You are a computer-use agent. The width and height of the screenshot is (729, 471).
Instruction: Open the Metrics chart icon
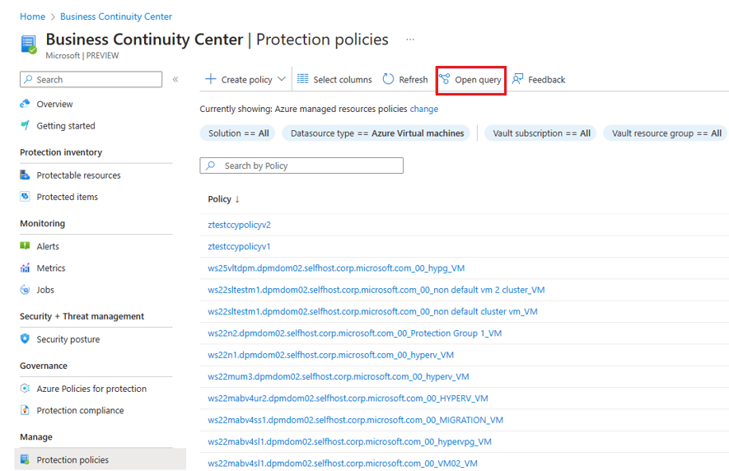pyautogui.click(x=25, y=268)
